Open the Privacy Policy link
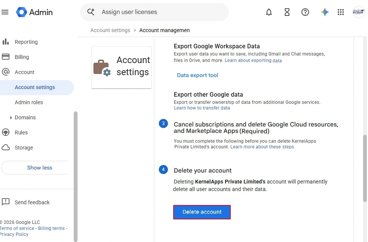Screen dimensions: 368x242 coord(14,234)
